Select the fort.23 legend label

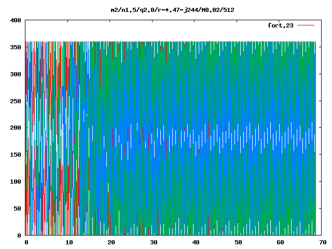281,25
